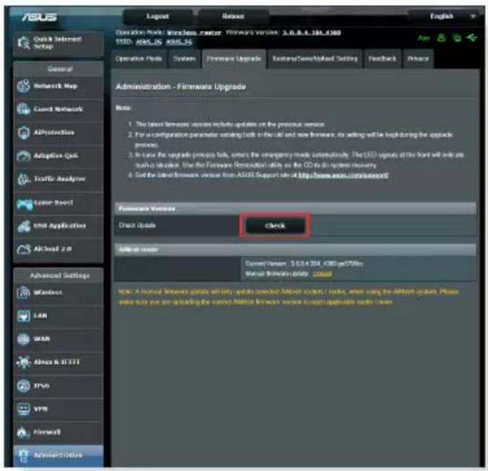Screen dimensions: 488x471
Task: Click the USB Application icon
Action: coord(23,226)
